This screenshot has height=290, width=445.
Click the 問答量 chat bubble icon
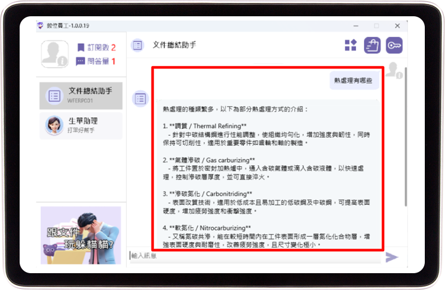pyautogui.click(x=81, y=61)
